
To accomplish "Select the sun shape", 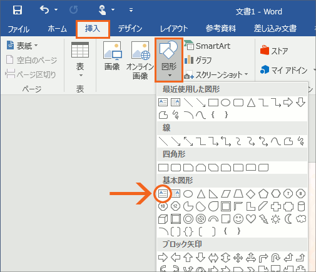I will (275, 219).
